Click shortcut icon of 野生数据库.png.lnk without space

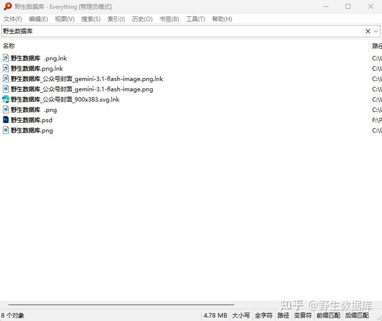[x=5, y=68]
